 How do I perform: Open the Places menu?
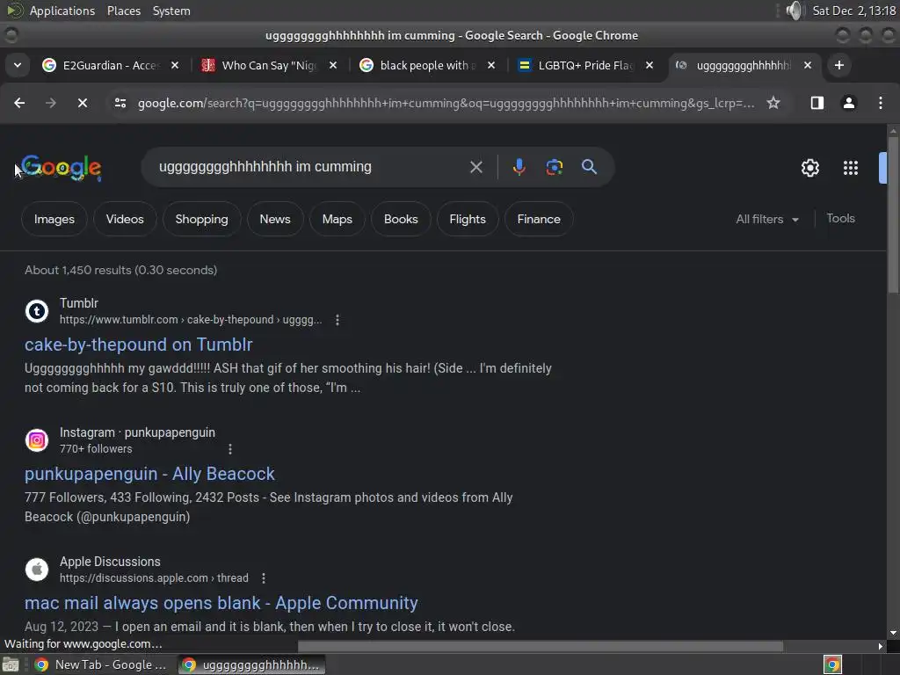123,11
